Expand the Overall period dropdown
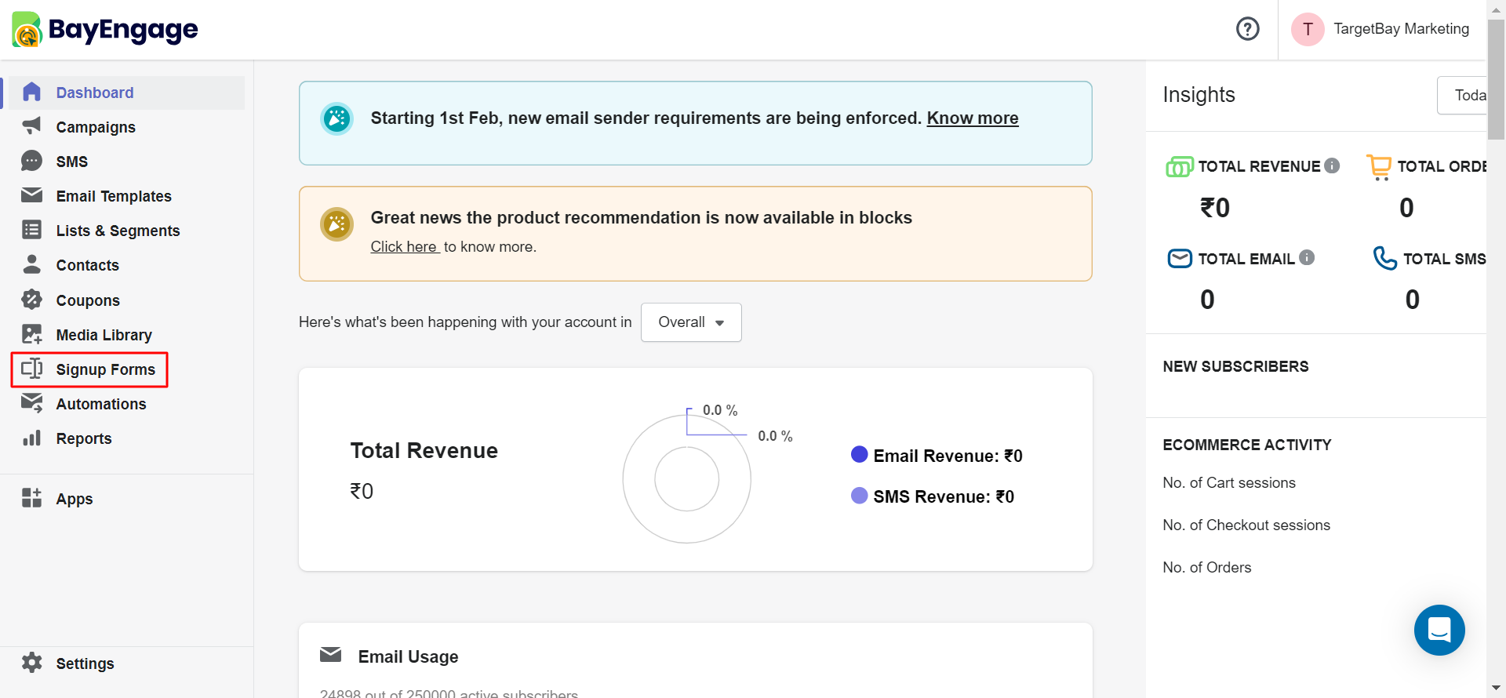Viewport: 1506px width, 698px height. (690, 322)
